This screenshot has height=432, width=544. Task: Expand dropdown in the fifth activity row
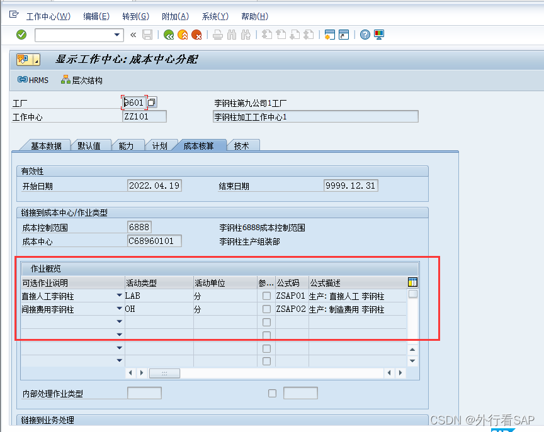coord(119,348)
